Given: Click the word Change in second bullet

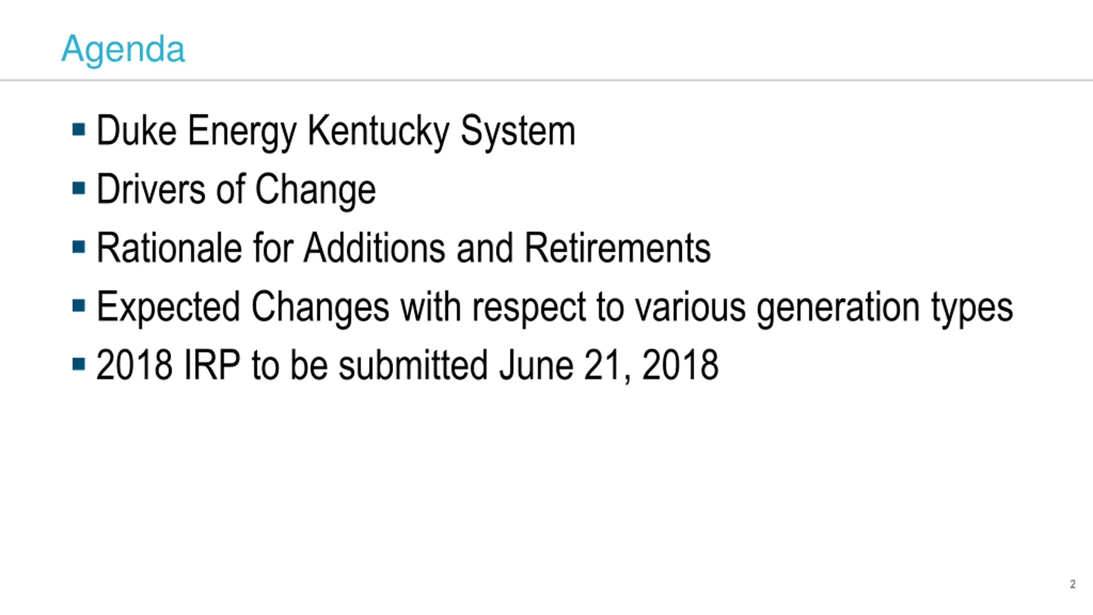Looking at the screenshot, I should click(316, 190).
